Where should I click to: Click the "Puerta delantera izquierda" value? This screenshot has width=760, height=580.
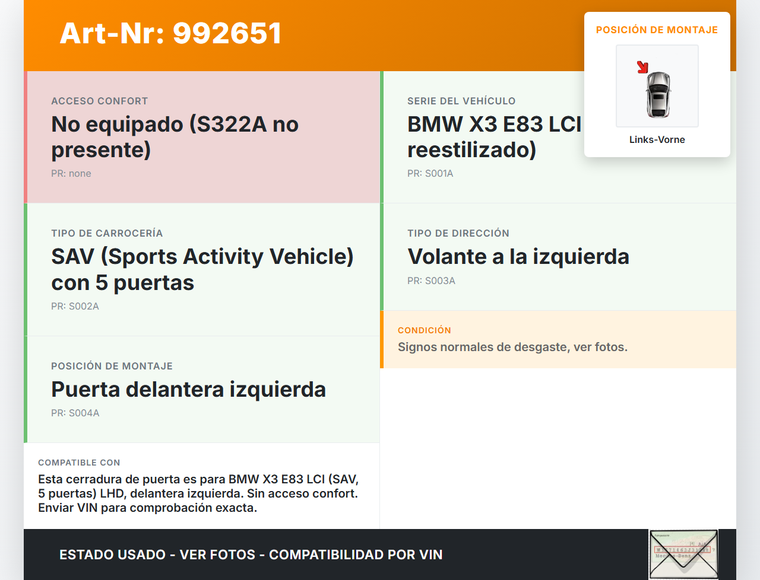pyautogui.click(x=189, y=389)
